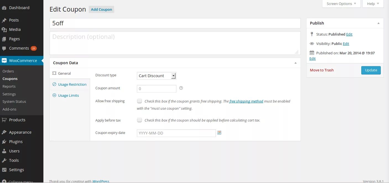Edit the Published status
The height and width of the screenshot is (183, 389).
point(349,34)
